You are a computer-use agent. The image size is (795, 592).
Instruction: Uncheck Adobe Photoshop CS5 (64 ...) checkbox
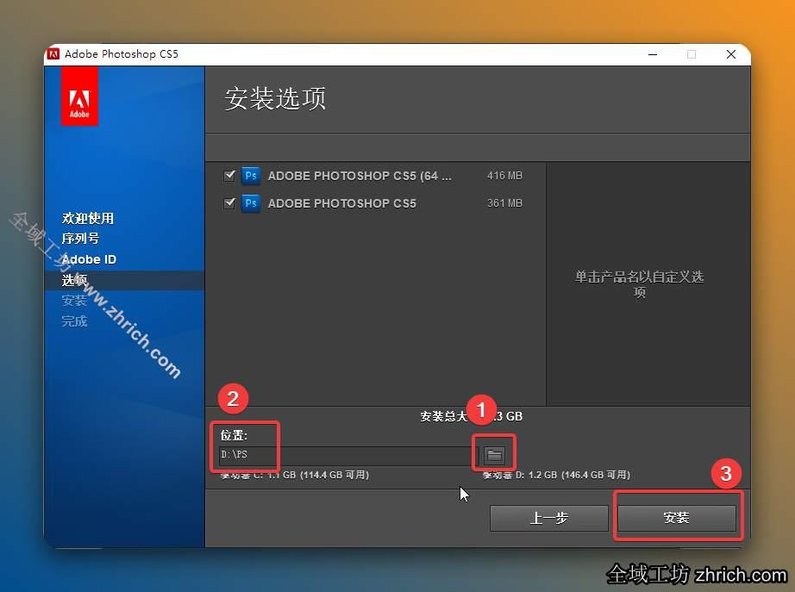click(x=229, y=176)
